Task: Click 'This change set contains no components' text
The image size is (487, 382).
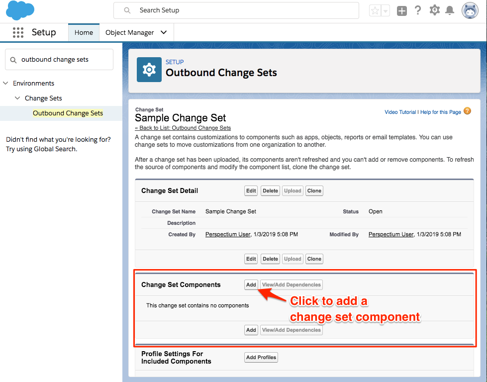Action: click(x=197, y=305)
